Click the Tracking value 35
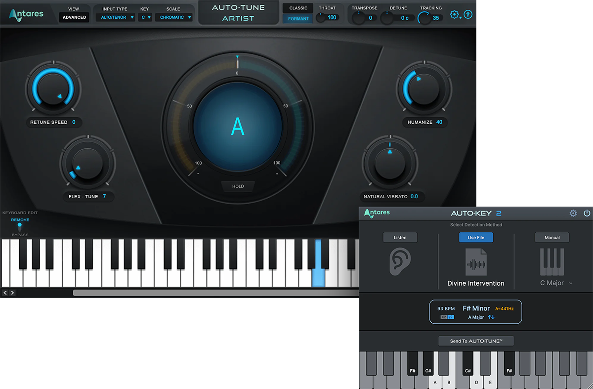593x389 pixels. tap(436, 18)
